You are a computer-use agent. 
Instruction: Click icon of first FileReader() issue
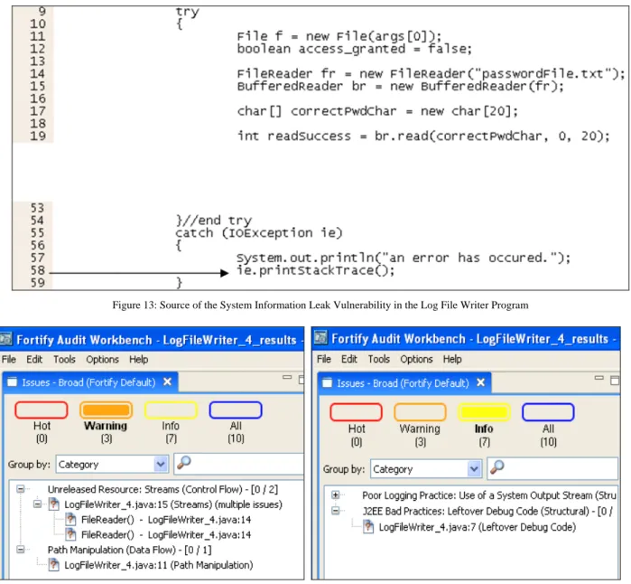70,520
